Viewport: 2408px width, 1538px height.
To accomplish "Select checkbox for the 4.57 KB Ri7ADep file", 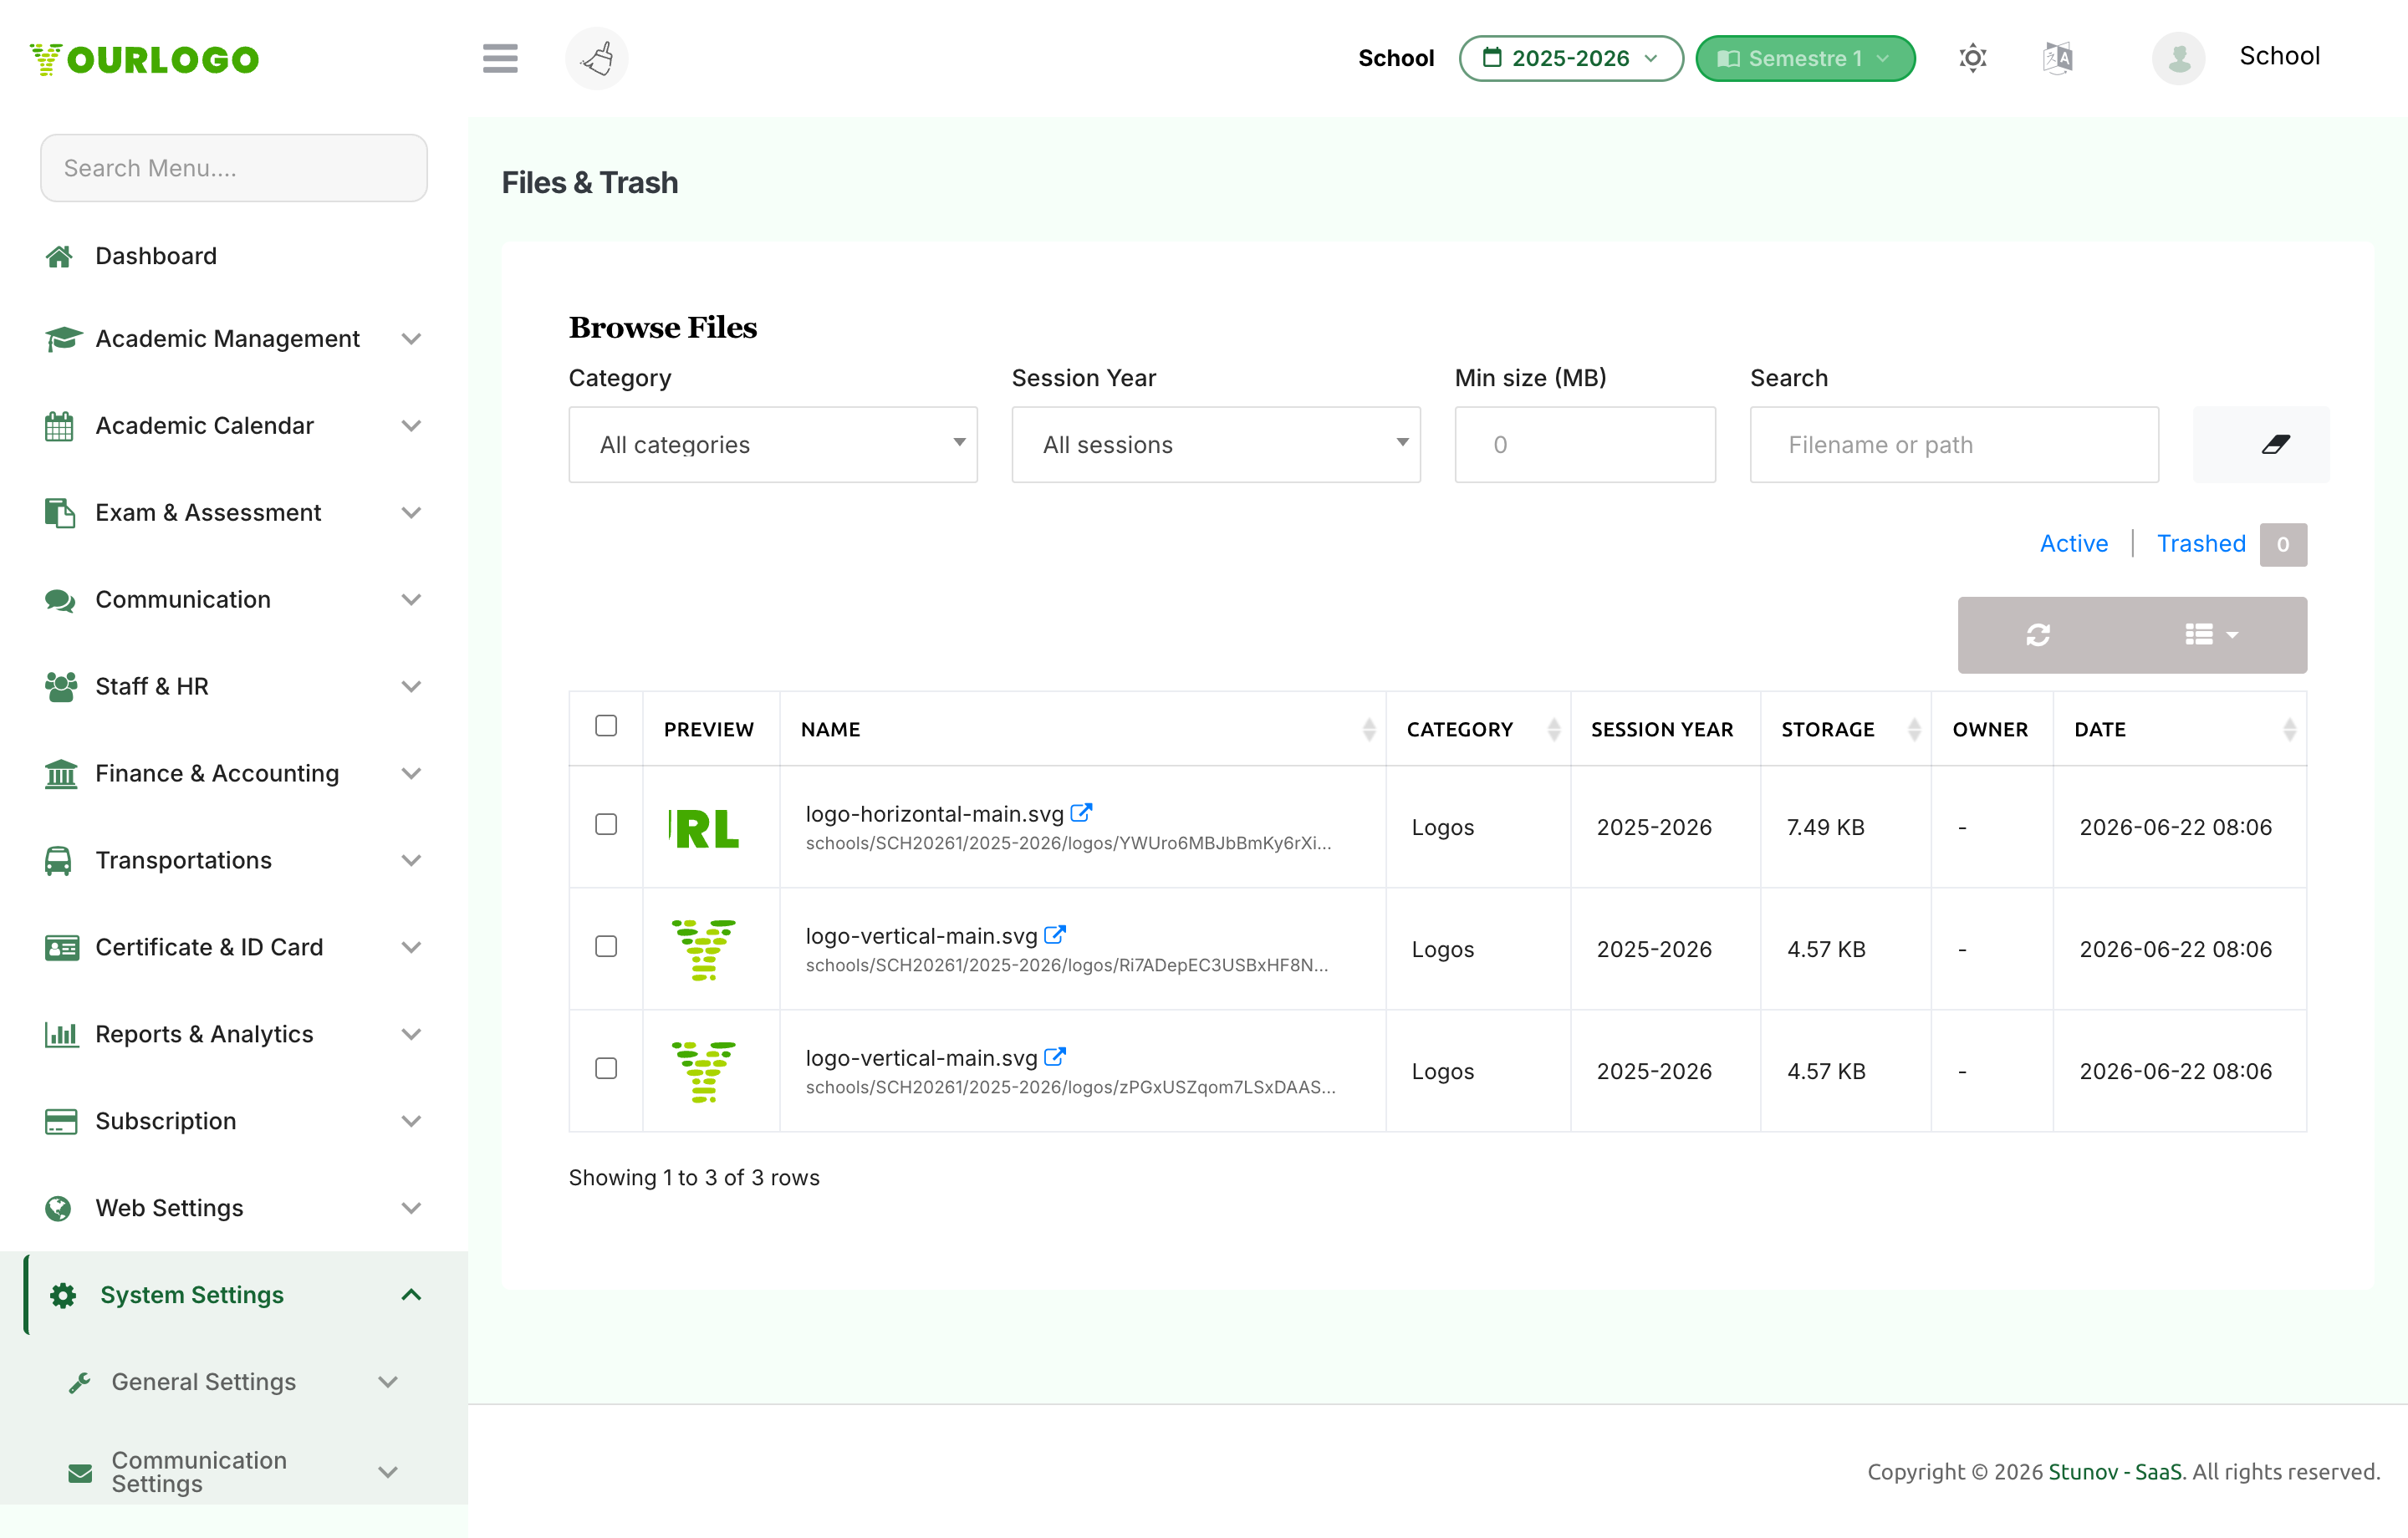I will point(606,946).
